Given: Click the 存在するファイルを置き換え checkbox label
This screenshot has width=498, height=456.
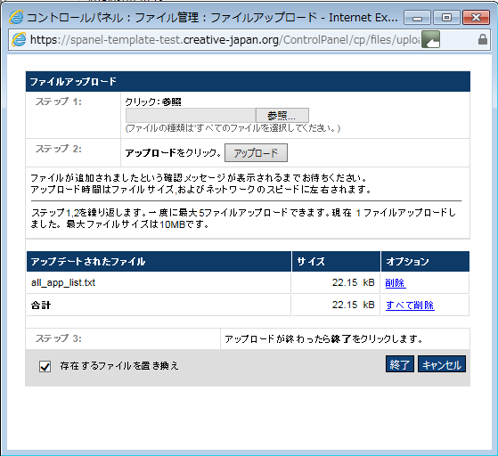Looking at the screenshot, I should click(x=119, y=366).
